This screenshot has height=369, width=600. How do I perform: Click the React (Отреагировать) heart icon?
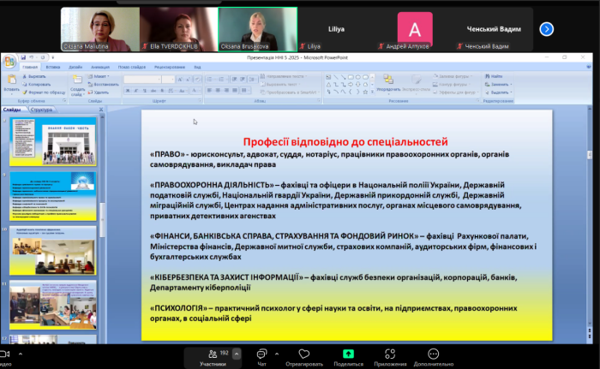tap(304, 354)
